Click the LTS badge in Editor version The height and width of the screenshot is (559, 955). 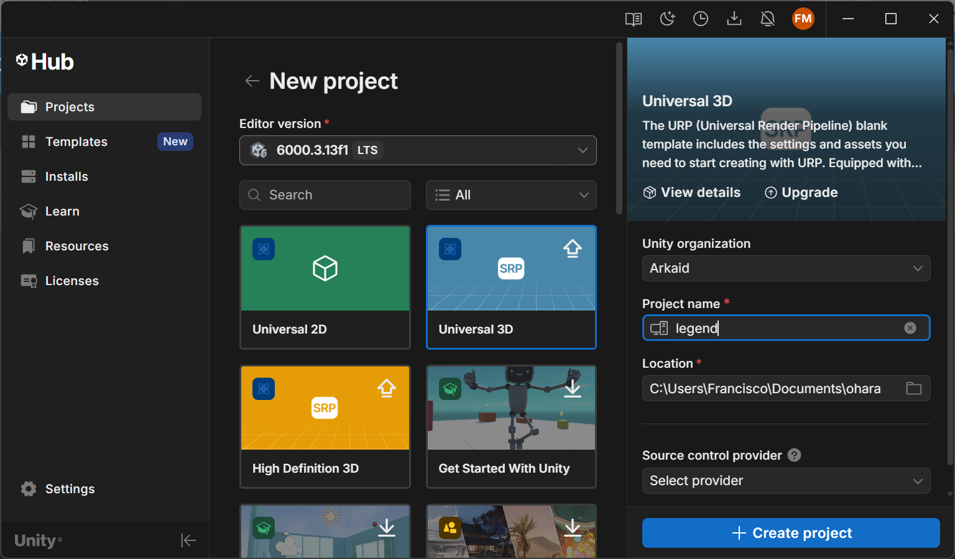coord(367,150)
